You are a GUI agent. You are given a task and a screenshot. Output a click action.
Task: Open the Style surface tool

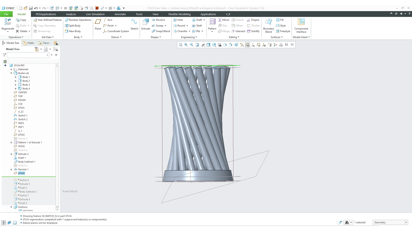coord(281,26)
